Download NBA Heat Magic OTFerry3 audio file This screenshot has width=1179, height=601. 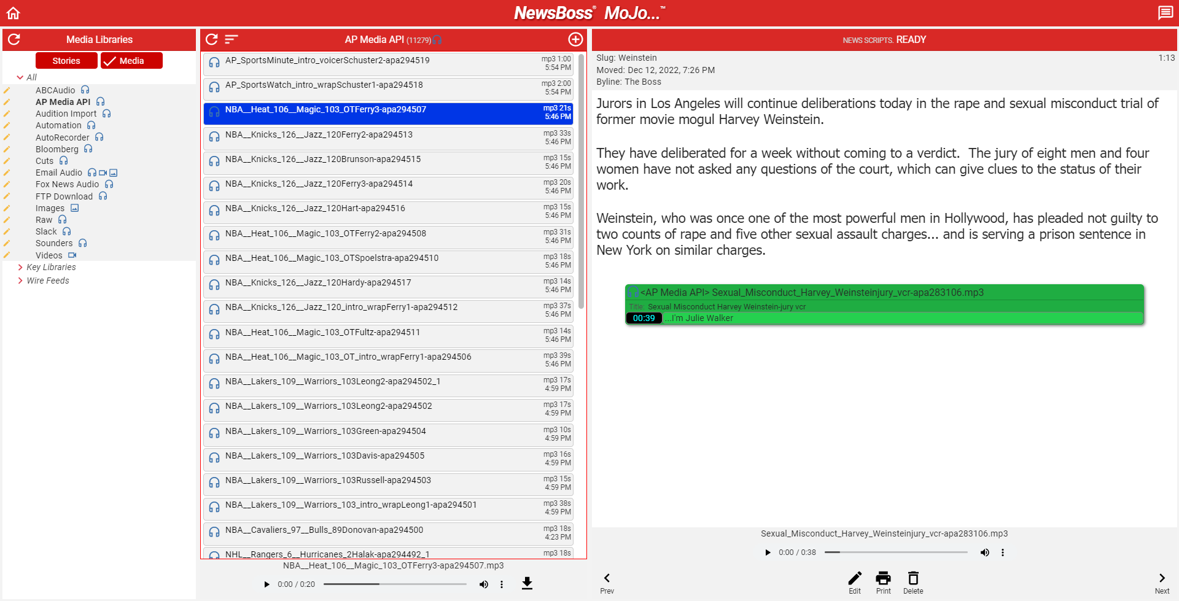click(527, 583)
